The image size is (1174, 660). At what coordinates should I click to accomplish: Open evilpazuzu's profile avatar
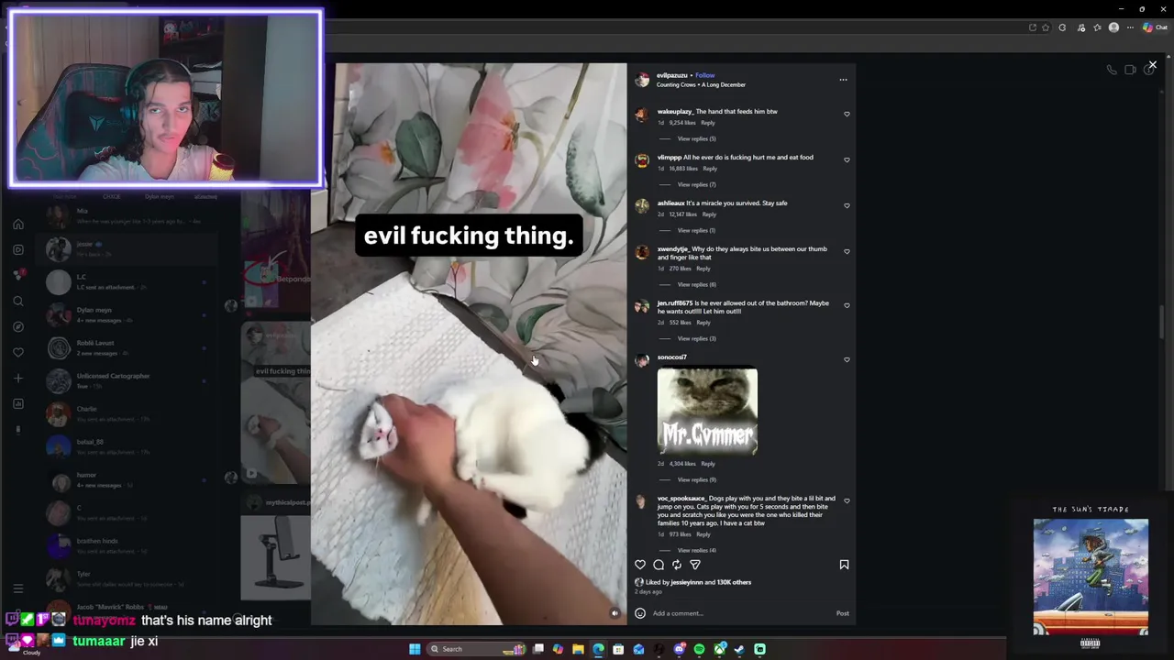(642, 80)
